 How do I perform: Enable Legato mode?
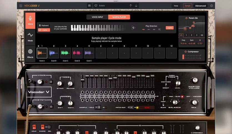point(170,28)
